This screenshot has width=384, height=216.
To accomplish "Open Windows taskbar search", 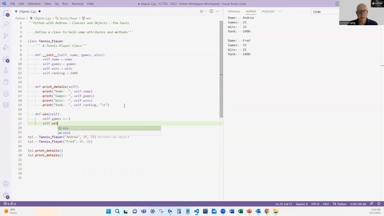I will click(x=118, y=211).
